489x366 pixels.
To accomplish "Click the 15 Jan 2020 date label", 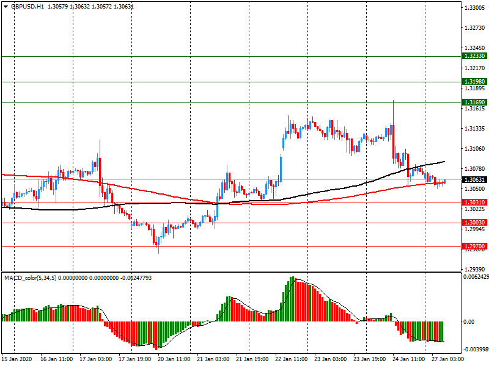I will [x=18, y=359].
